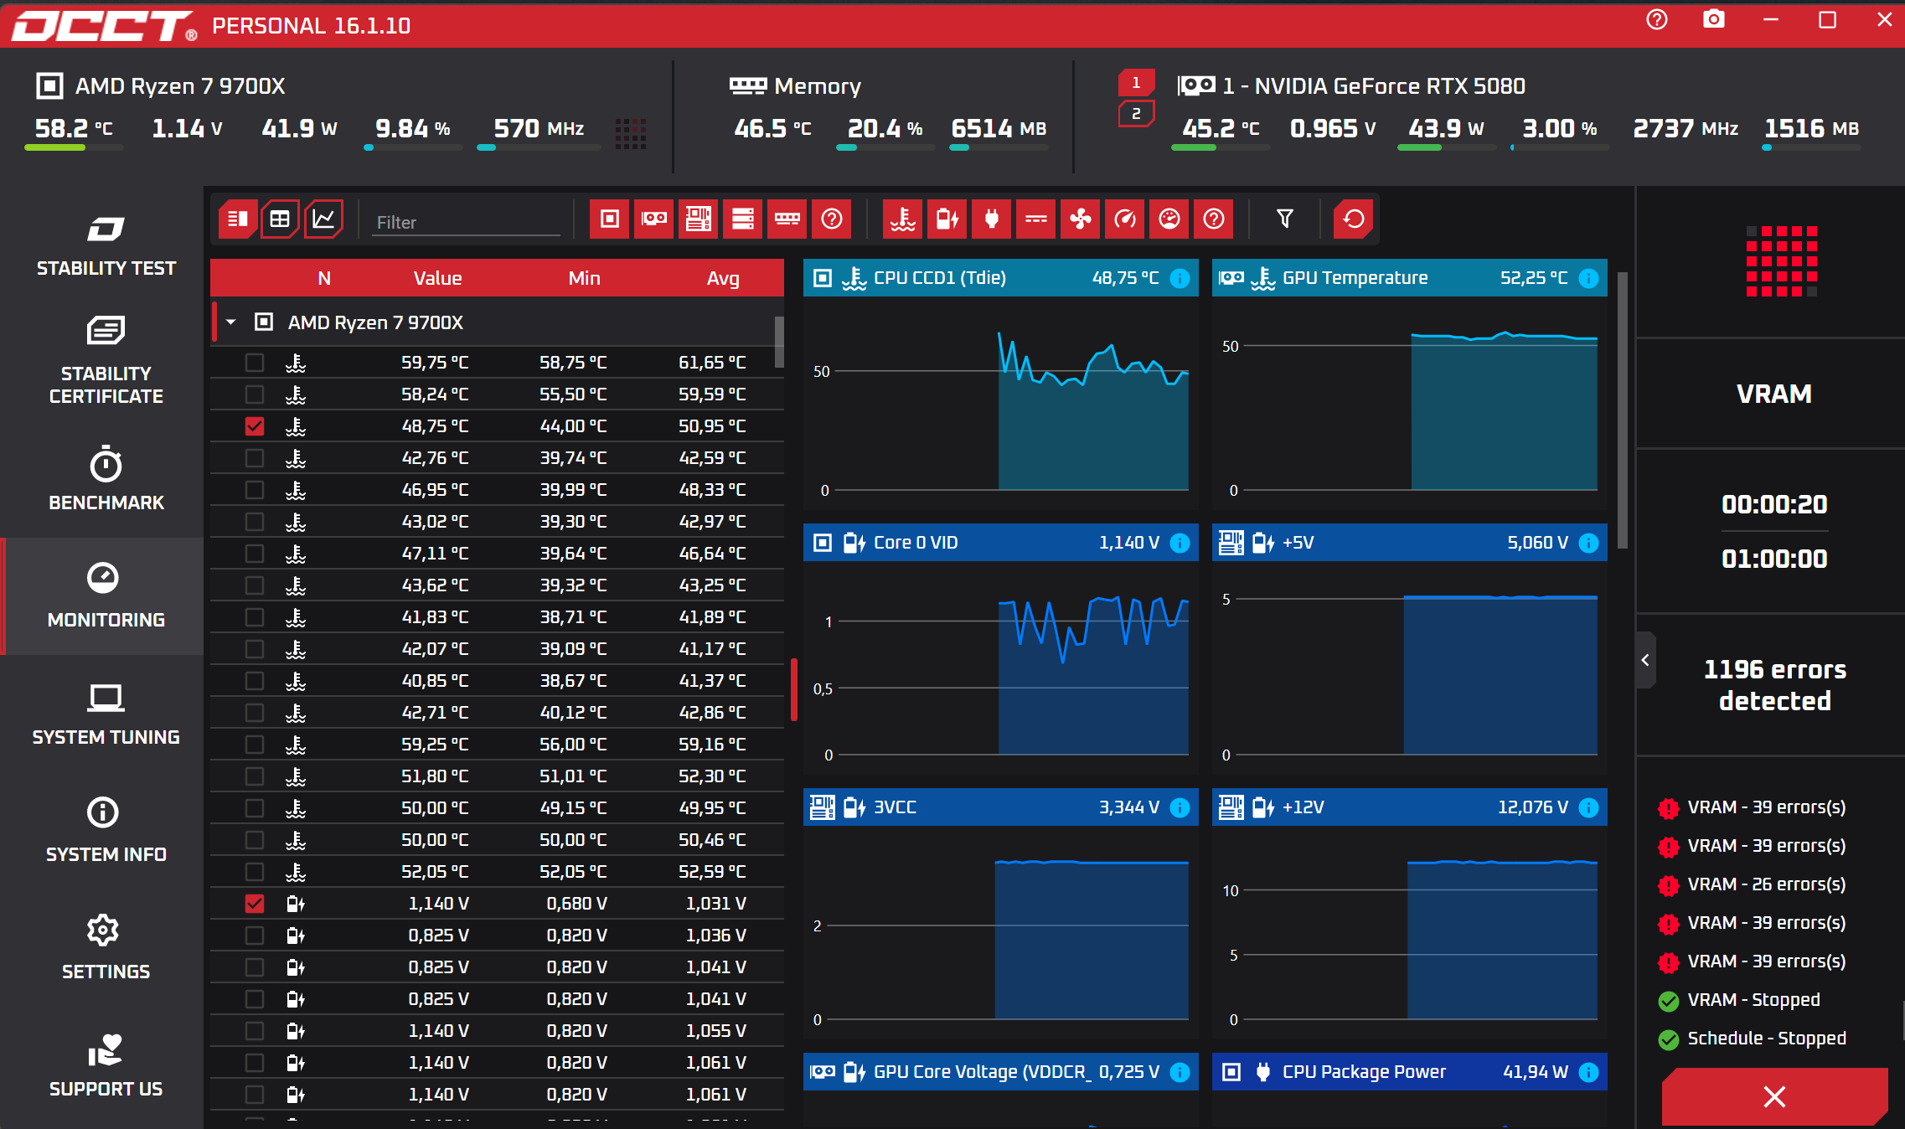Collapse the right test panel with the chevron
The width and height of the screenshot is (1905, 1129).
(x=1645, y=660)
